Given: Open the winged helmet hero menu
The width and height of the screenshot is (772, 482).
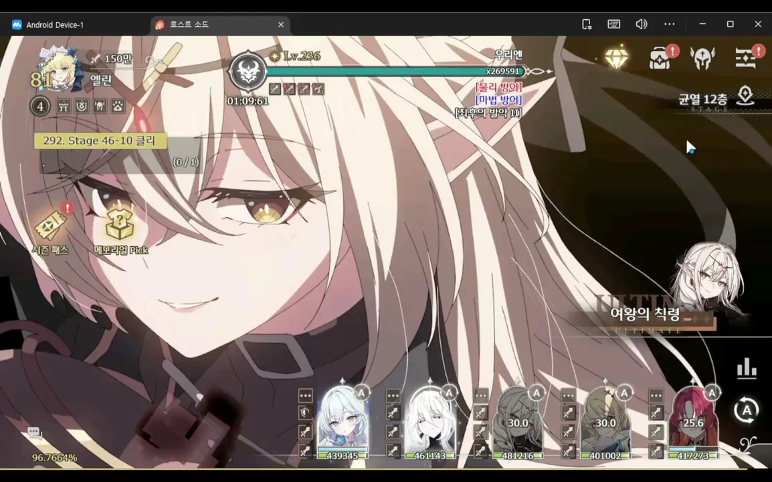Looking at the screenshot, I should pyautogui.click(x=702, y=58).
